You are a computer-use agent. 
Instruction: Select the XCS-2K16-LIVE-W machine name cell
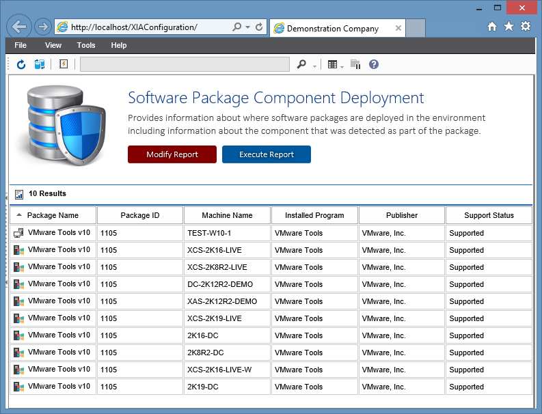tap(227, 370)
